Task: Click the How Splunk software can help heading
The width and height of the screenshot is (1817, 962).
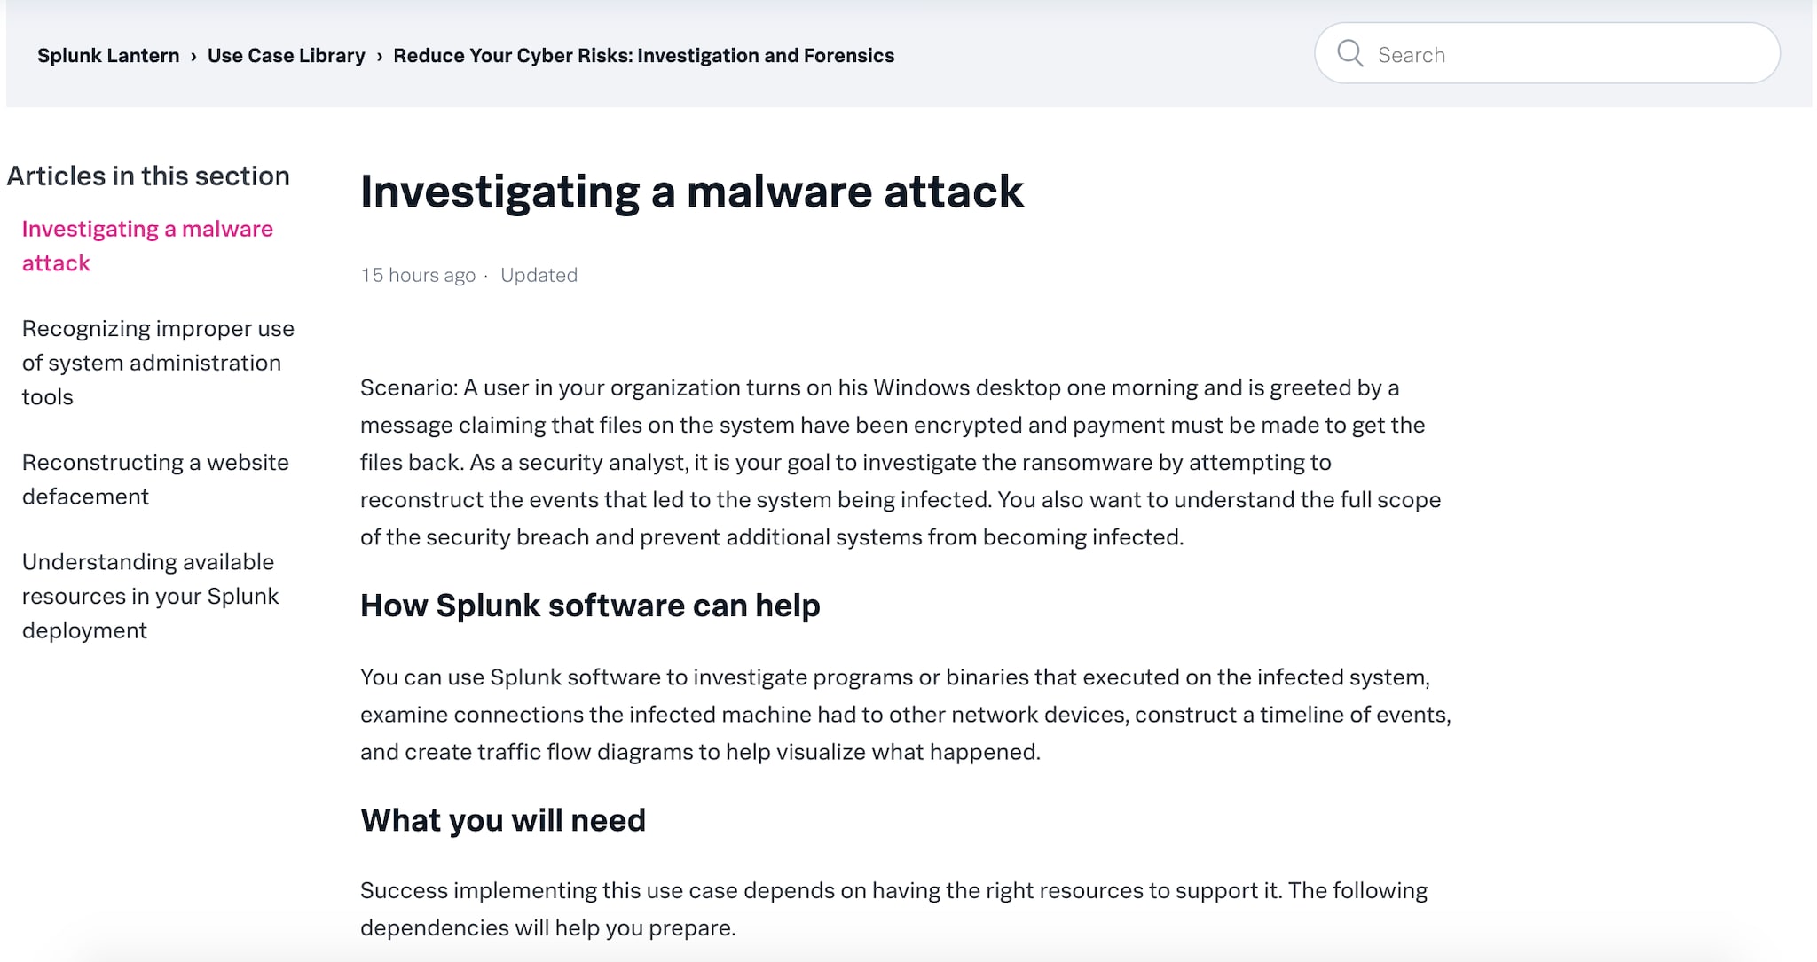Action: [x=590, y=606]
